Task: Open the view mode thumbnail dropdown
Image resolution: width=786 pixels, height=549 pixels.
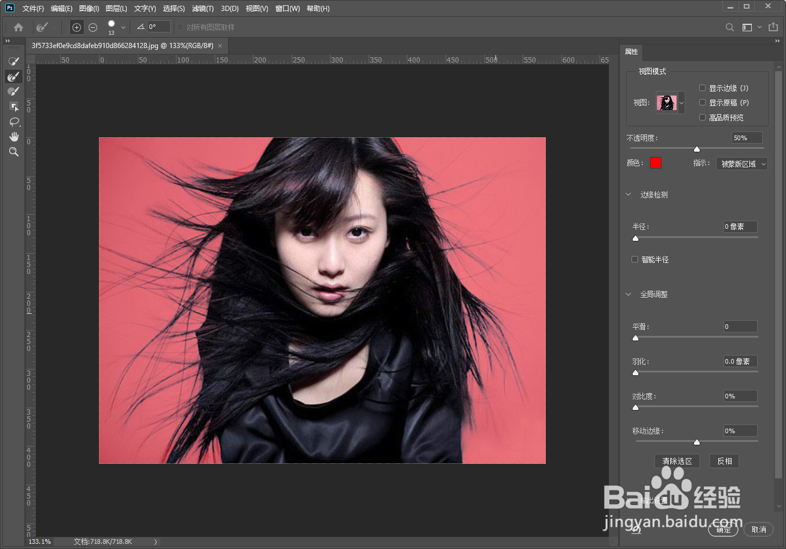Action: 681,103
